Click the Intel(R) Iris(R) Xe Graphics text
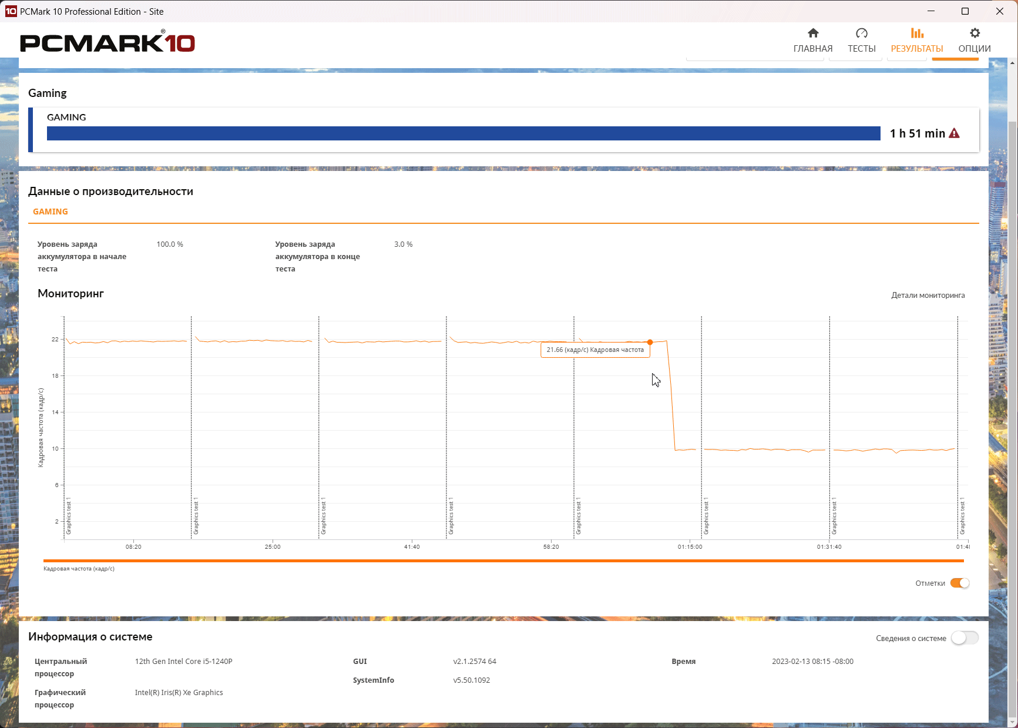The height and width of the screenshot is (728, 1018). tap(179, 693)
